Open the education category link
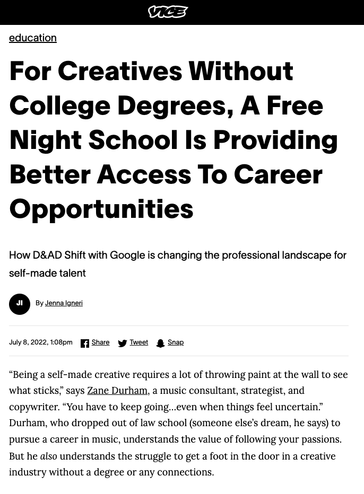The height and width of the screenshot is (494, 364). tap(33, 38)
